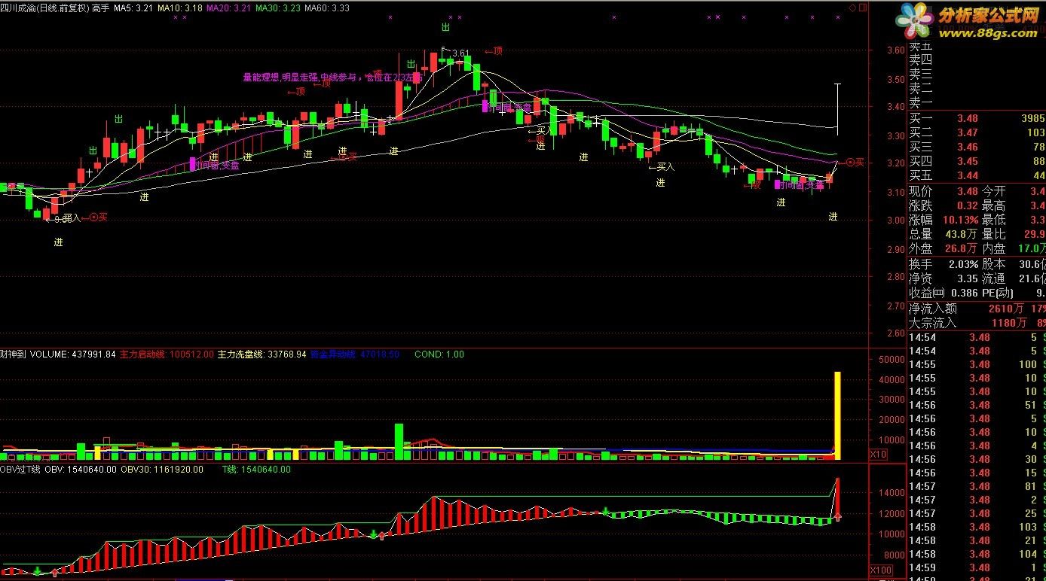The height and width of the screenshot is (581, 1046).
Task: Click the 财神到 indicator name
Action: (x=13, y=354)
